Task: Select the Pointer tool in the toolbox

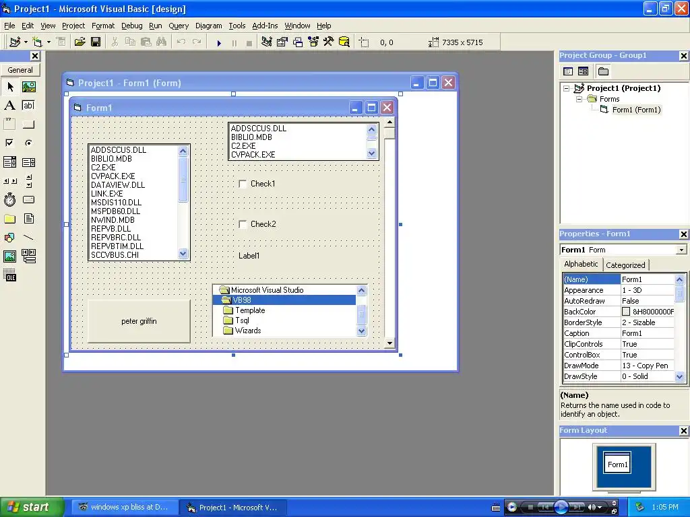Action: (10, 87)
